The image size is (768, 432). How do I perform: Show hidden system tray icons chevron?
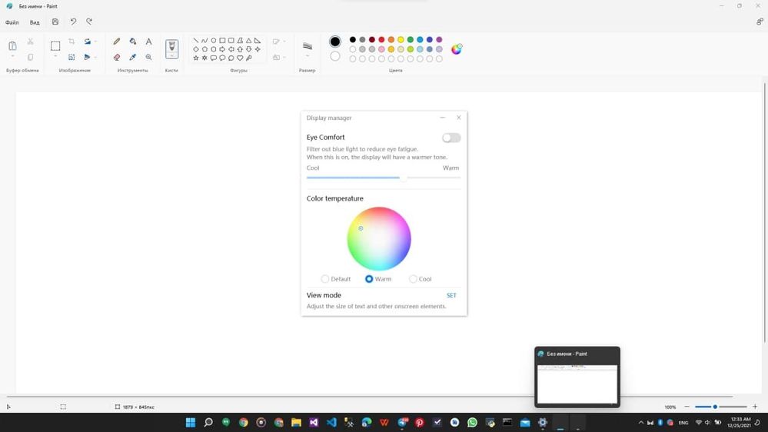coord(640,422)
